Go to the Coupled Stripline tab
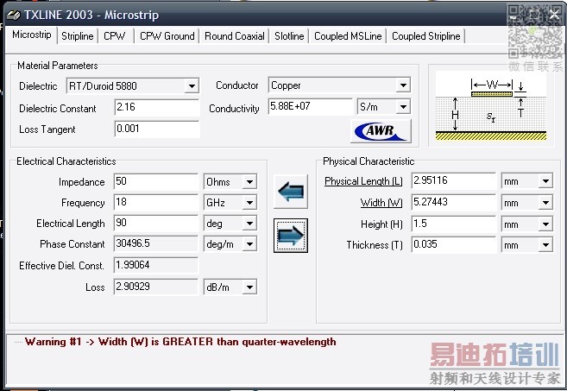The height and width of the screenshot is (391, 567). 426,36
